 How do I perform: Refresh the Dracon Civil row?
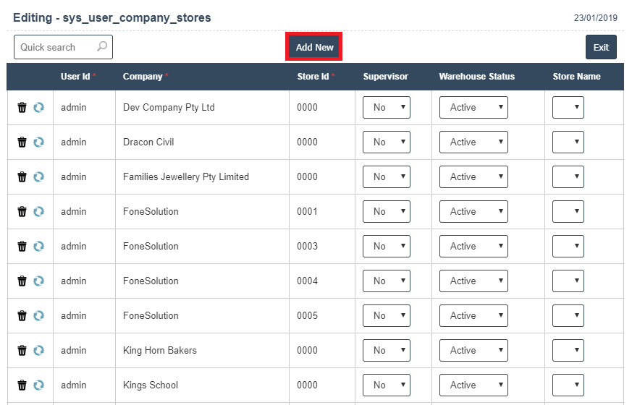39,142
